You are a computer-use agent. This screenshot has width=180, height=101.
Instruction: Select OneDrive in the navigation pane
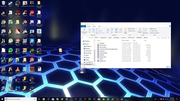(x=86, y=41)
